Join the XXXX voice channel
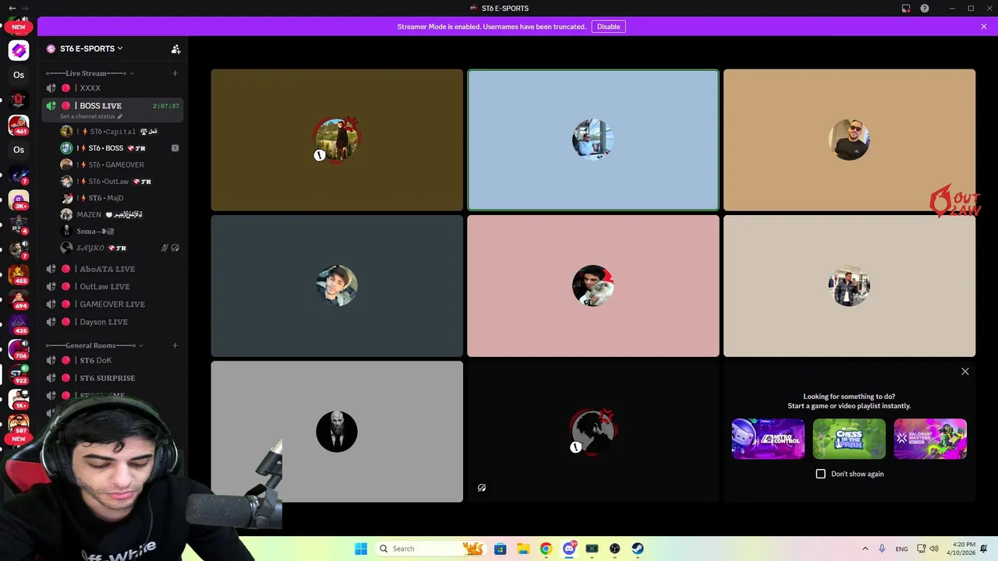The image size is (998, 561). pyautogui.click(x=112, y=88)
